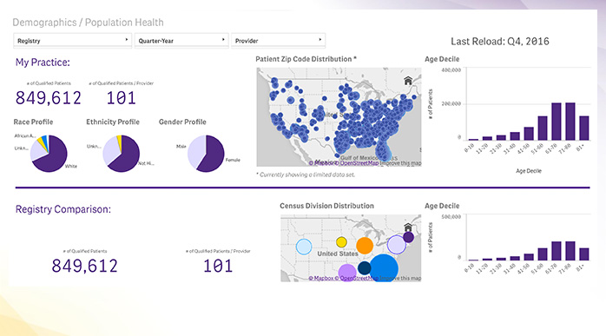Image resolution: width=606 pixels, height=336 pixels.
Task: Click home icon on Patient Zip Code map
Action: pyautogui.click(x=408, y=81)
